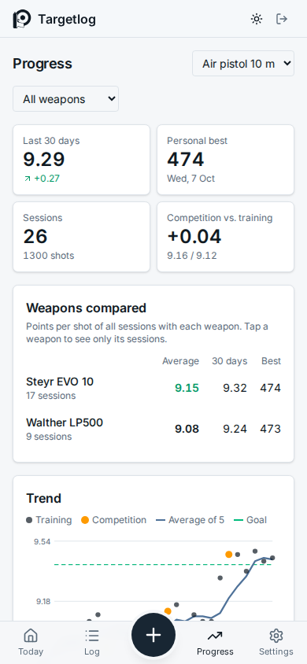
Task: Open the Log list icon
Action: [x=92, y=635]
